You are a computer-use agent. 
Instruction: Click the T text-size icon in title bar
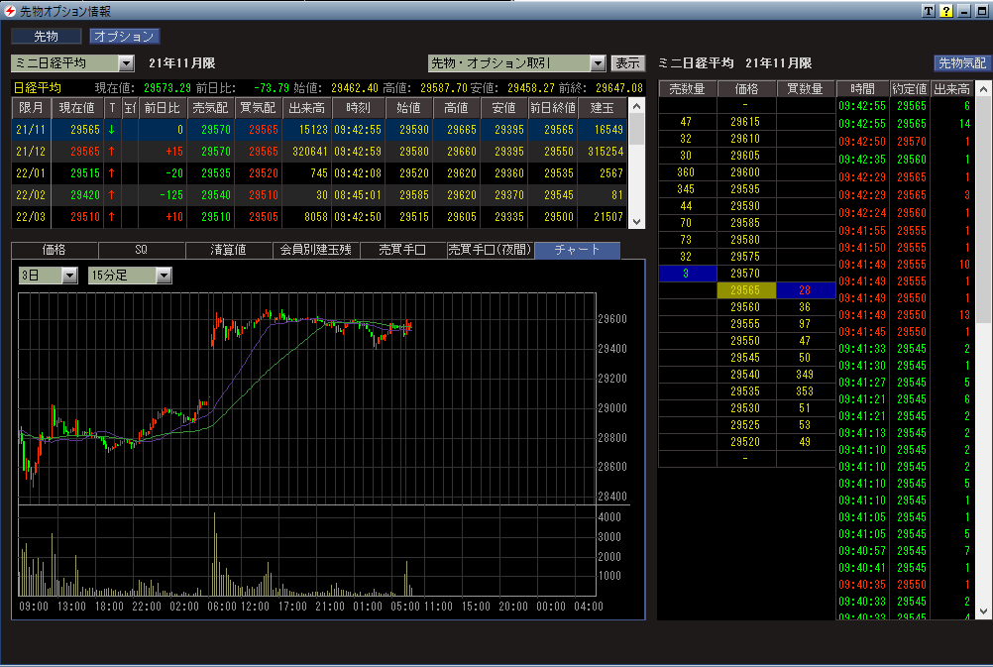click(x=928, y=11)
